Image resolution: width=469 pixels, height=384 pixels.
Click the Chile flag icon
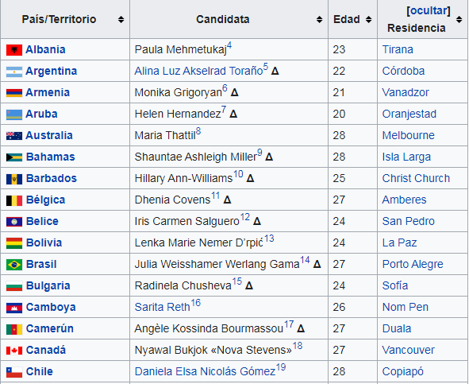[14, 372]
